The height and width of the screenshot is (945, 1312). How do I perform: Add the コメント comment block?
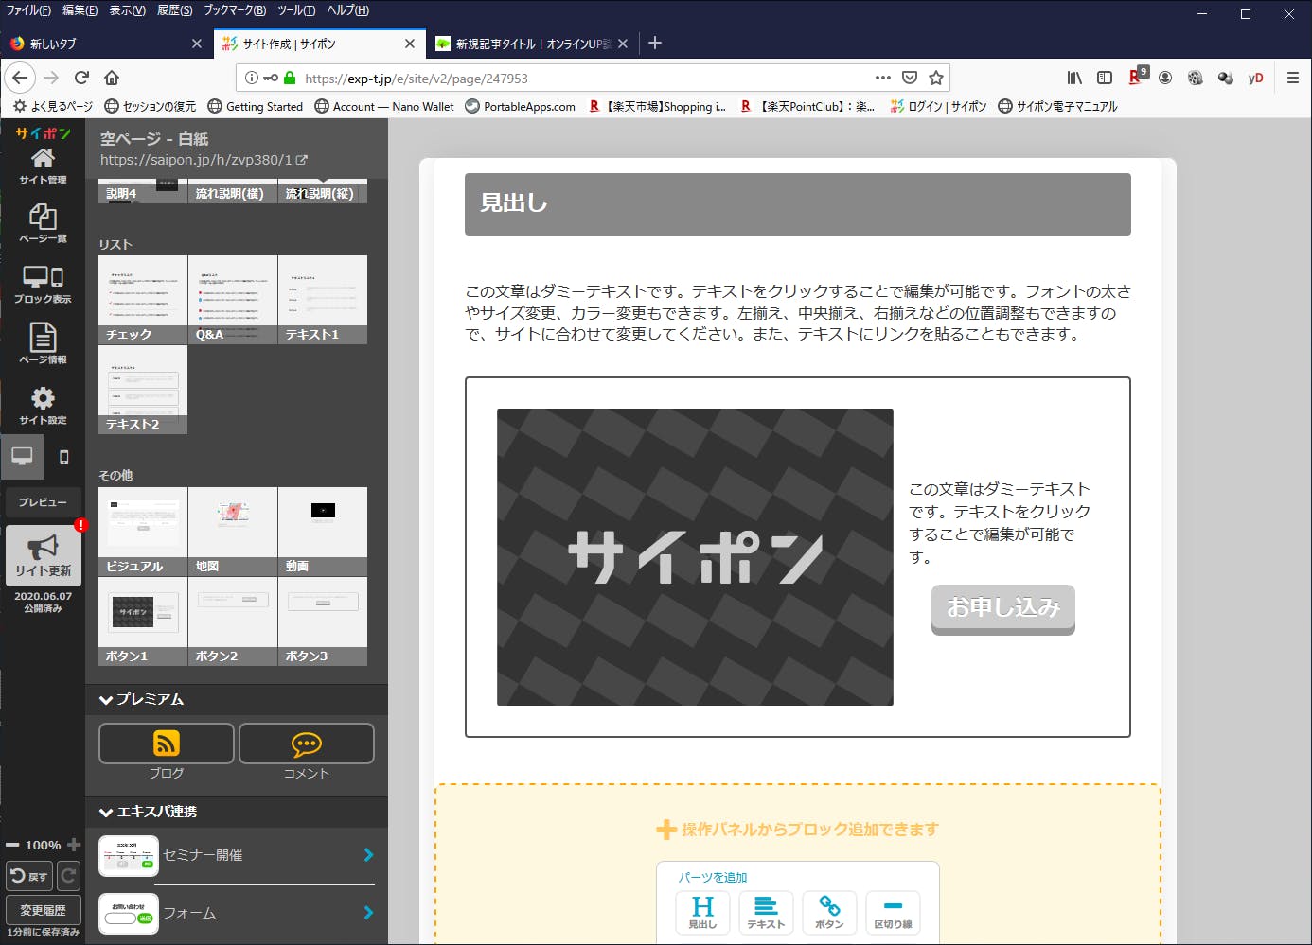[307, 744]
